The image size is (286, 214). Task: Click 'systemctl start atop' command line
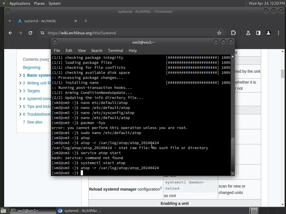coord(103,163)
